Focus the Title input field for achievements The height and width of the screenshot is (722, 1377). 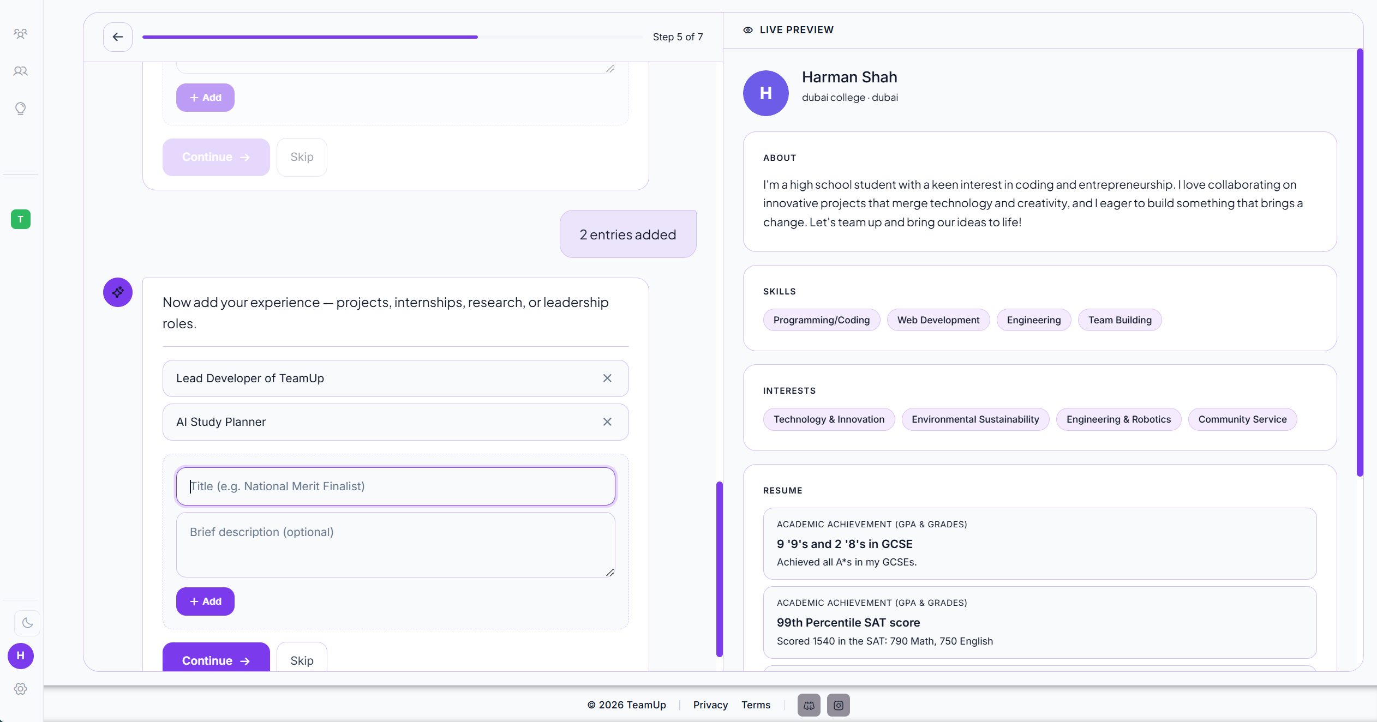pos(394,486)
